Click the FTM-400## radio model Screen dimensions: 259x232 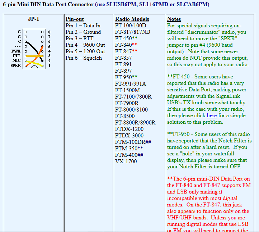tap(129, 155)
